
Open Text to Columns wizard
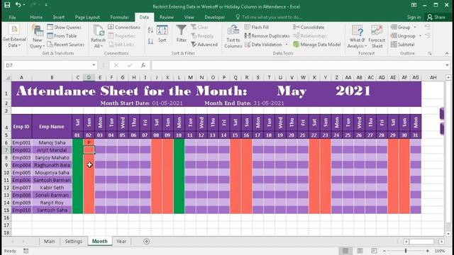tap(233, 36)
